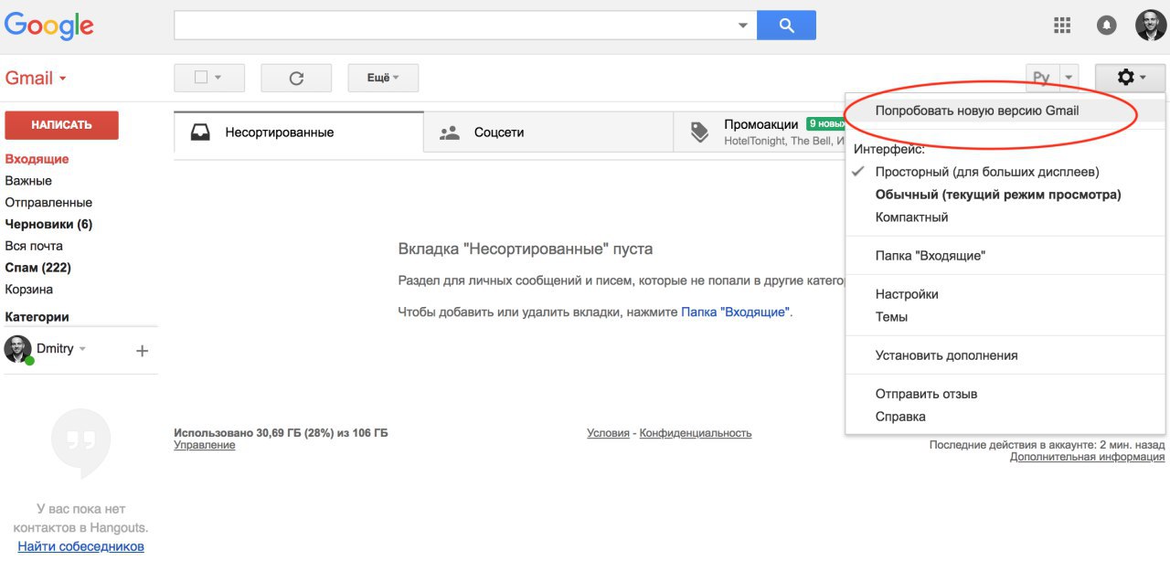The width and height of the screenshot is (1170, 571).
Task: Open the Спам (222) folder
Action: pyautogui.click(x=37, y=268)
